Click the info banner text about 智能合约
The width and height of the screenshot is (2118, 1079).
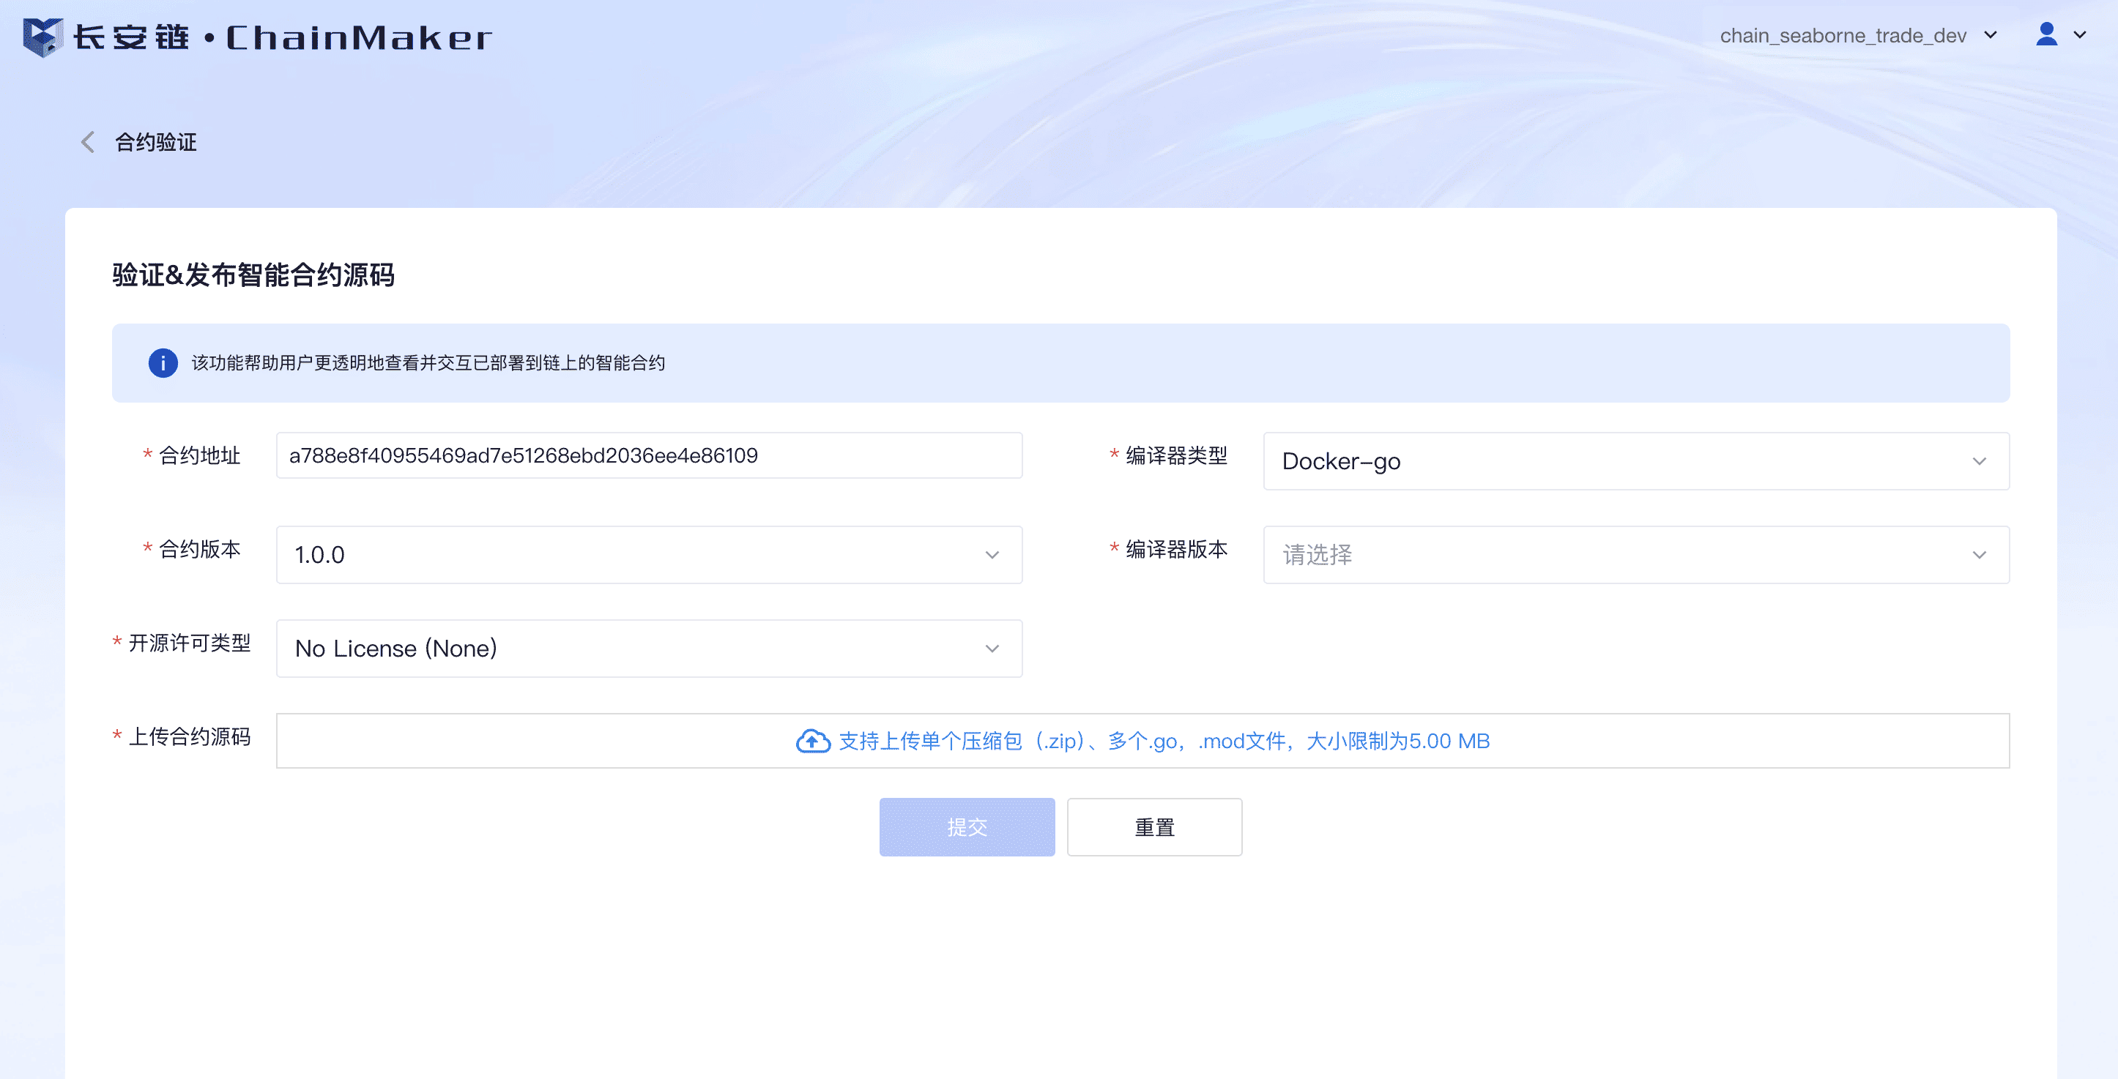[x=428, y=362]
